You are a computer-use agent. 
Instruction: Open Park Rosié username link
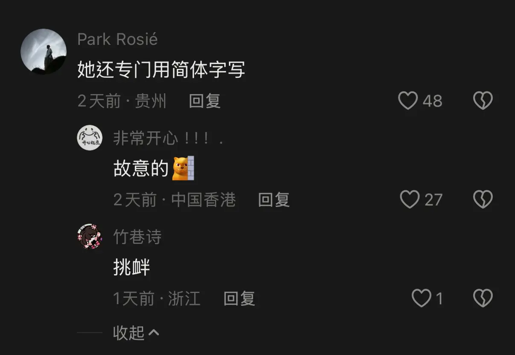(x=117, y=39)
